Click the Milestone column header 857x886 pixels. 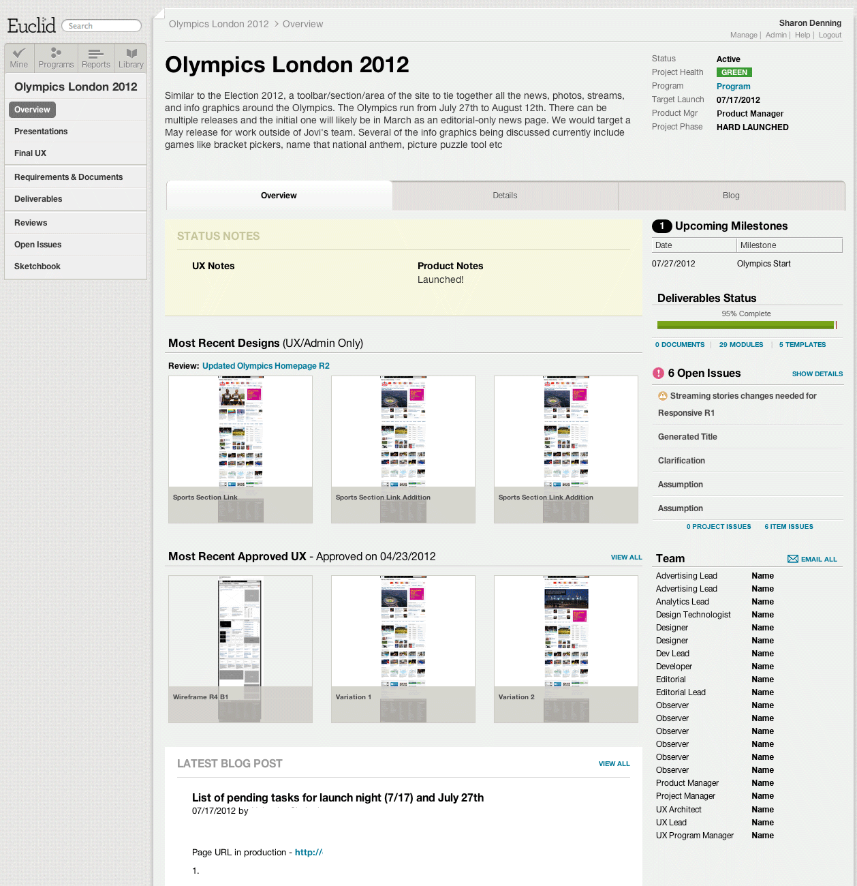(790, 245)
